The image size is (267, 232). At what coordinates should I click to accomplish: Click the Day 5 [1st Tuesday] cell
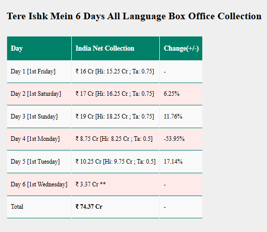pos(39,162)
